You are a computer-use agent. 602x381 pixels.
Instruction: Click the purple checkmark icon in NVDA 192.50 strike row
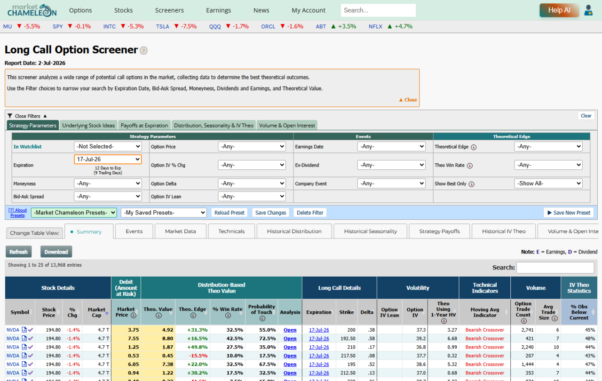31,339
